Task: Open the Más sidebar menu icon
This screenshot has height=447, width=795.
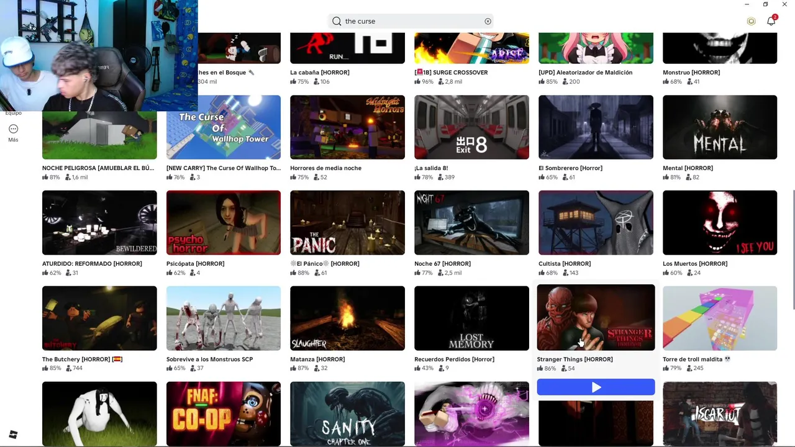Action: point(13,129)
